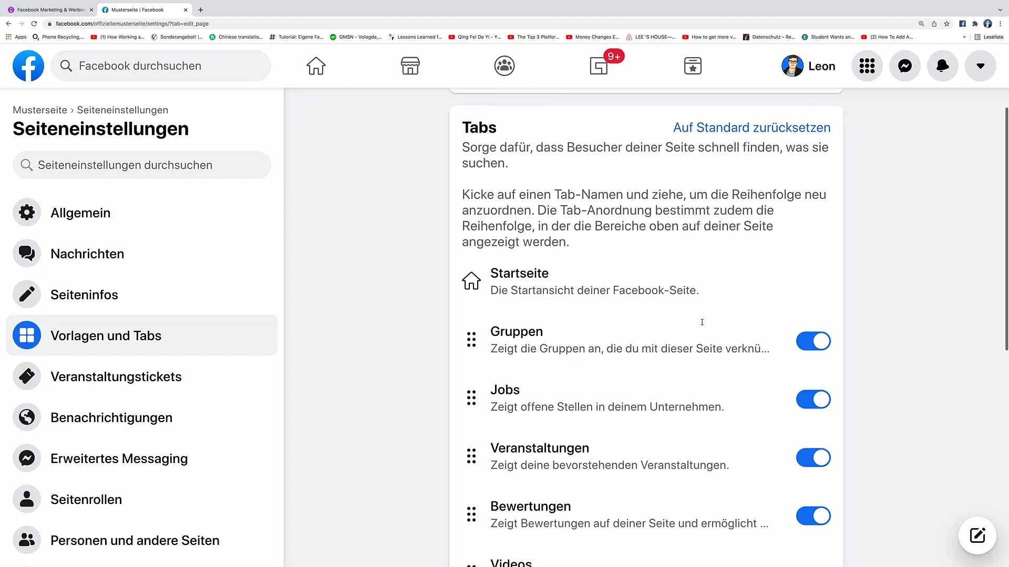Open Seitenrollen settings

click(142, 499)
